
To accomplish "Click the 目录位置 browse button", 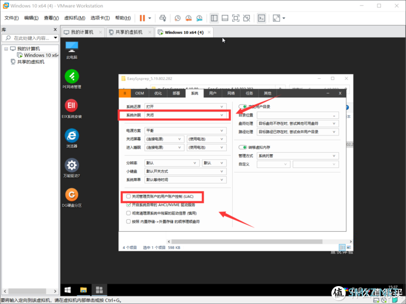I will 334,115.
